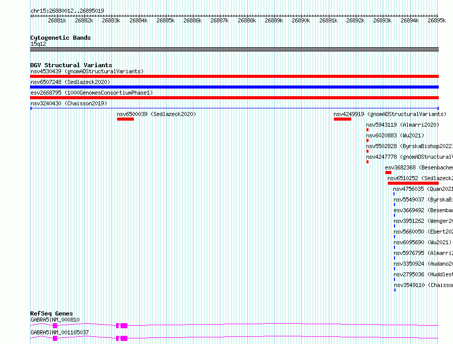Click the GABRA5|NM_000810 gene label
Viewport: 453px width, 344px height.
55,320
